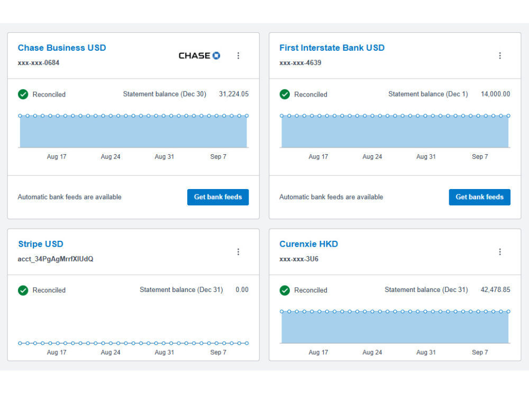This screenshot has height=396, width=529.
Task: Open First Interstate Bank USD options menu
Action: (500, 55)
